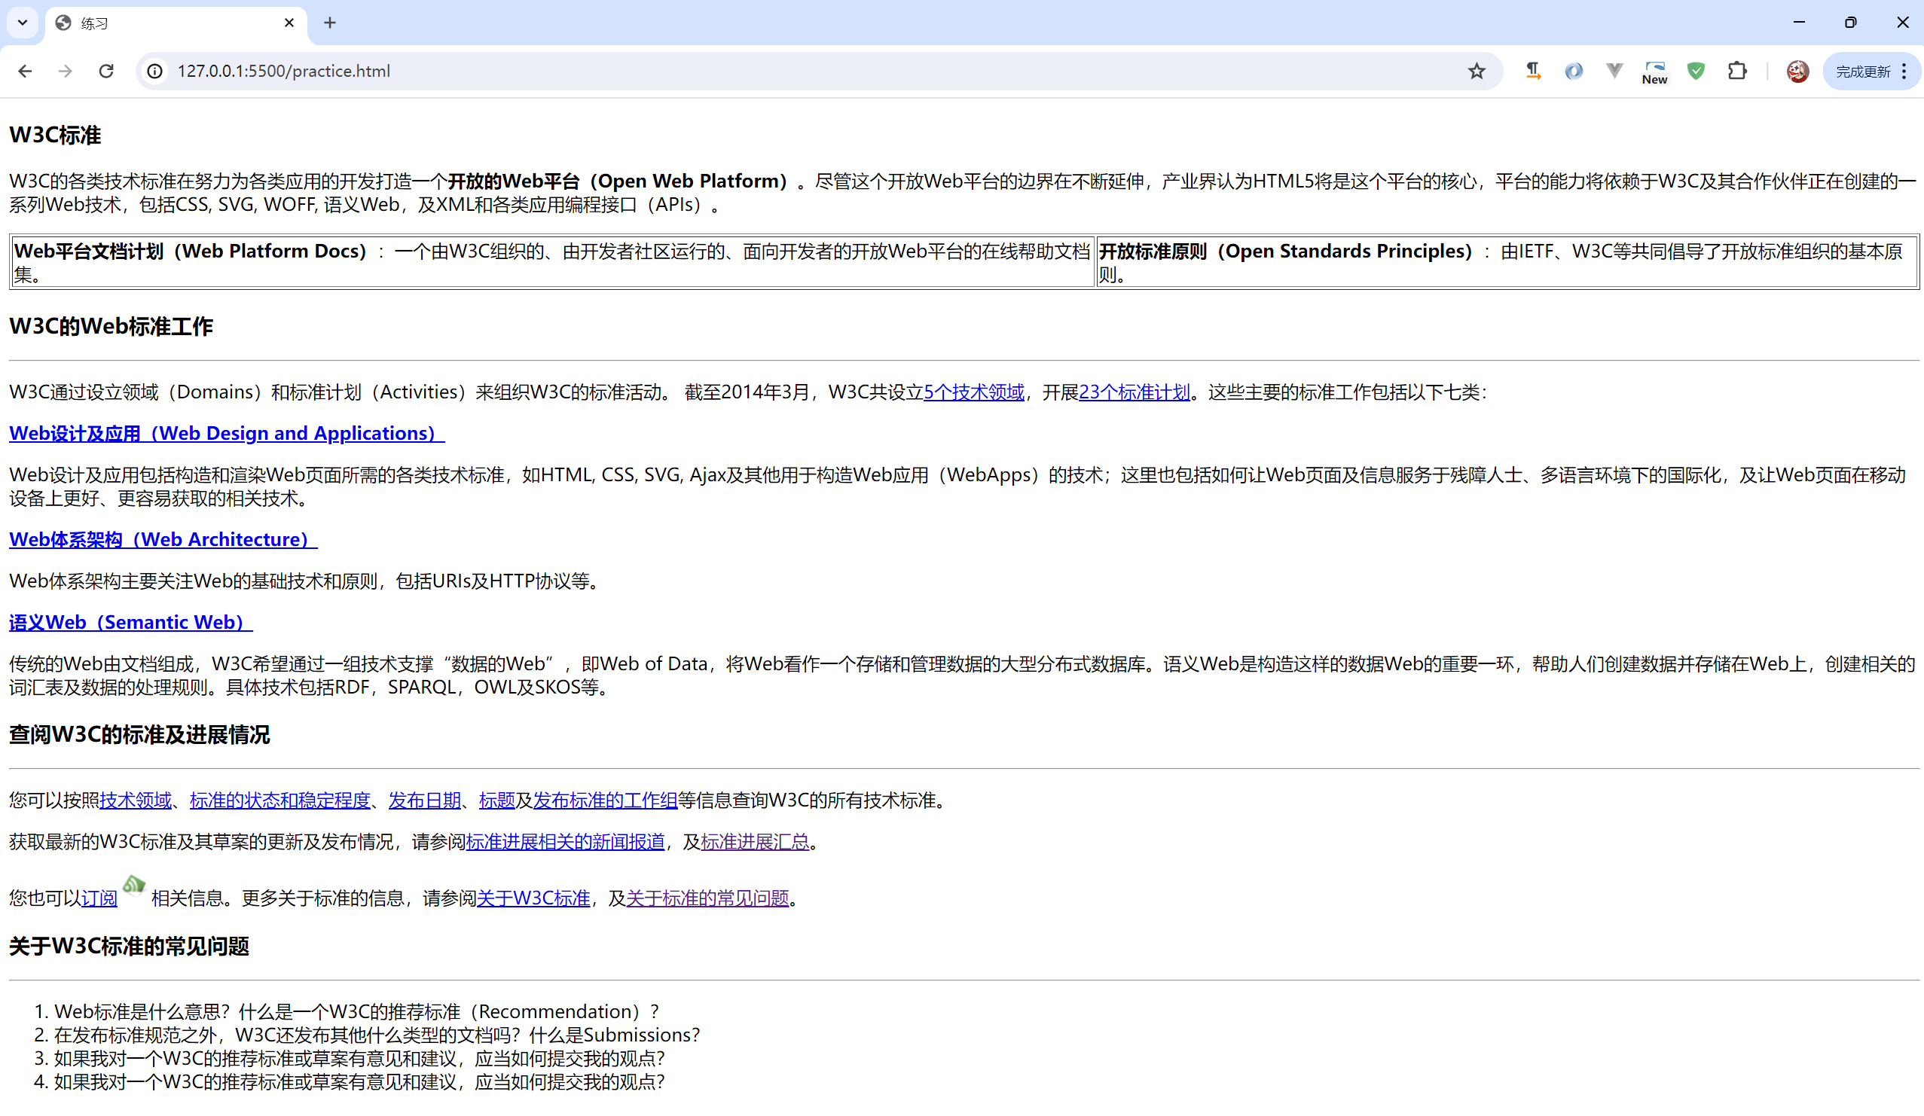Click the 完成更新 update button
Screen dimensions: 1924x1116
coord(1861,71)
